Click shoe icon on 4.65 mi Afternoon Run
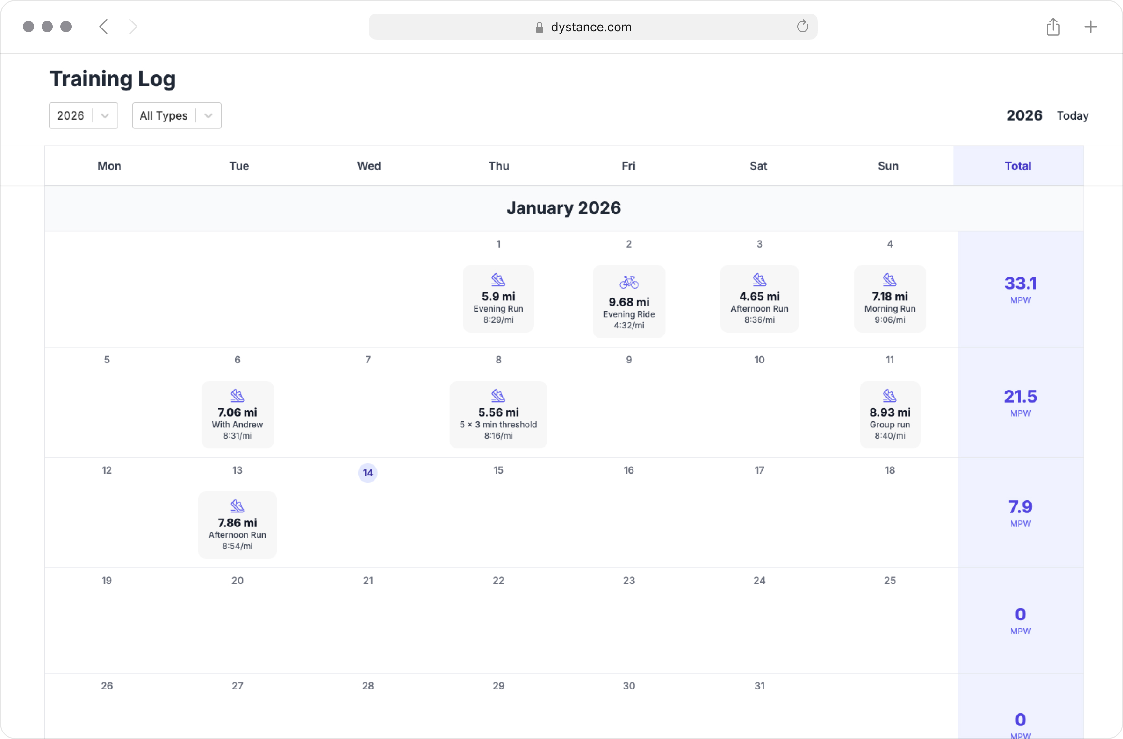This screenshot has width=1123, height=739. 759,279
